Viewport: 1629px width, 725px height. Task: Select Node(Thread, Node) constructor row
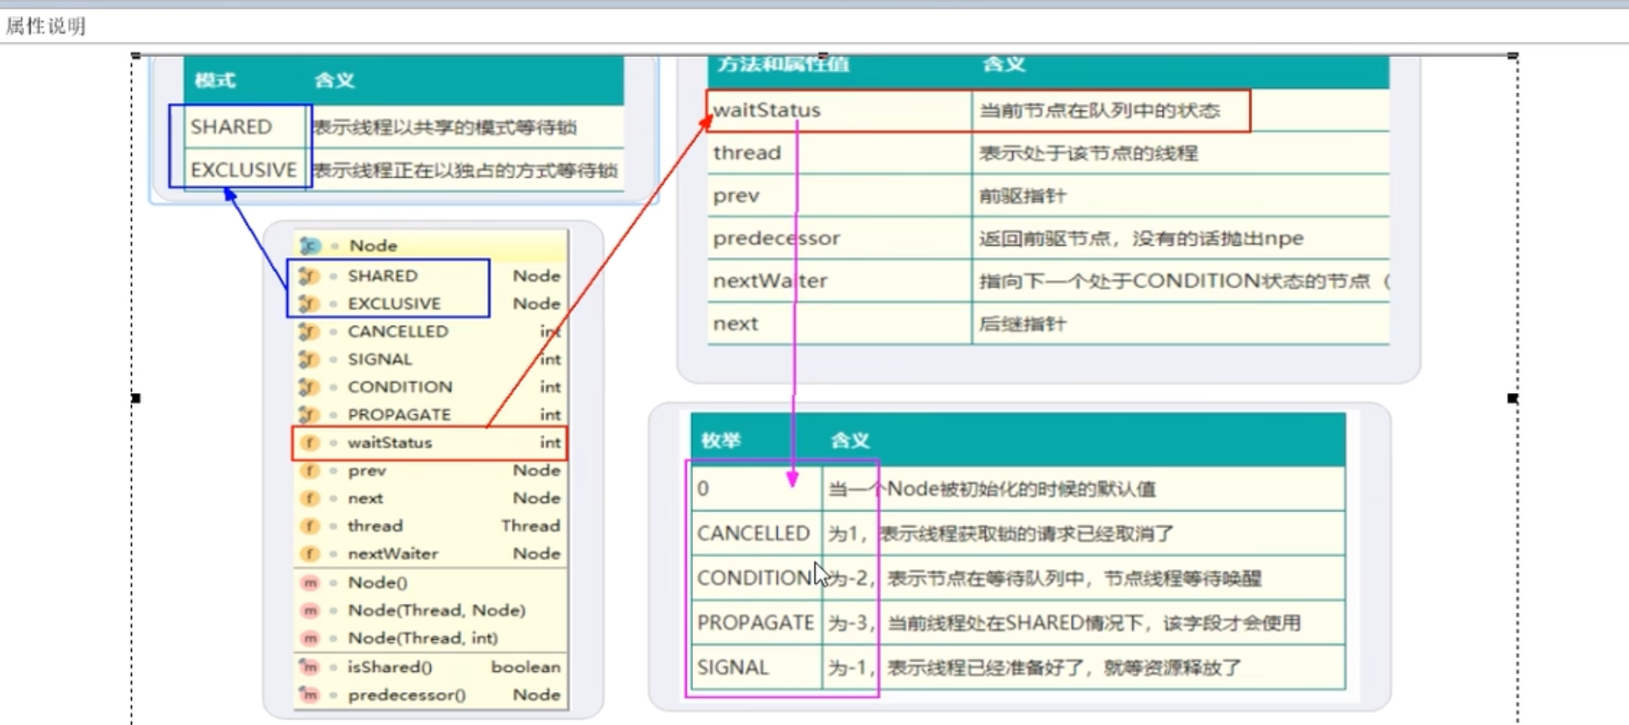tap(431, 611)
